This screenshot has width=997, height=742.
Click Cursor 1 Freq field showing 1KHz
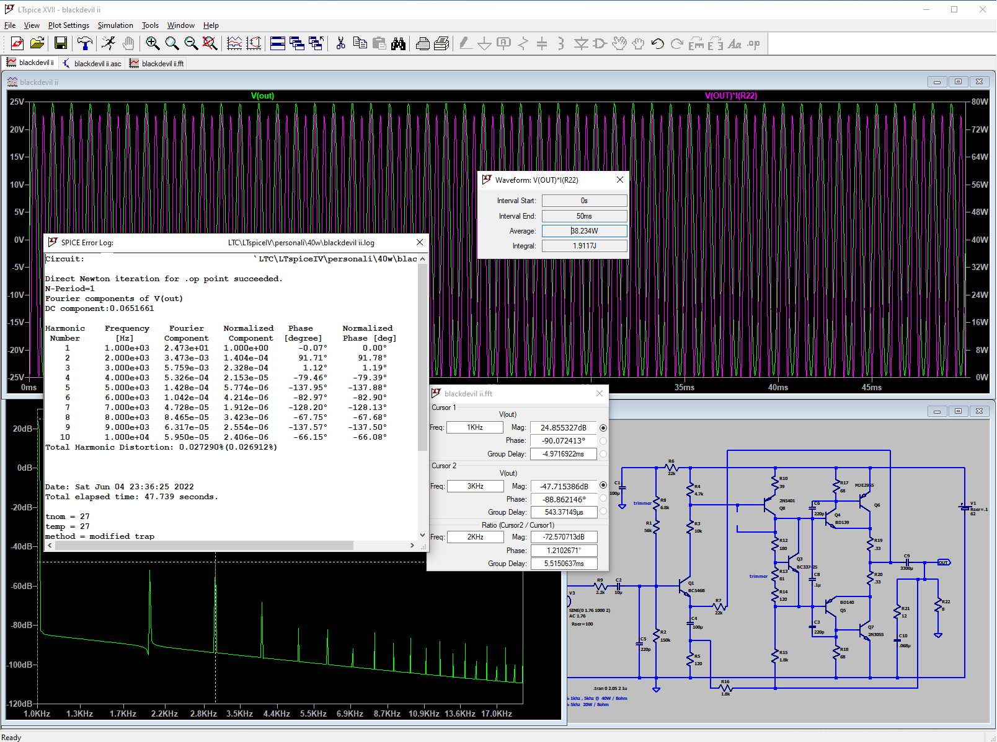[x=475, y=427]
